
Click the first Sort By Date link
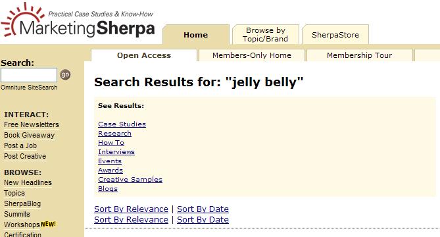click(203, 209)
